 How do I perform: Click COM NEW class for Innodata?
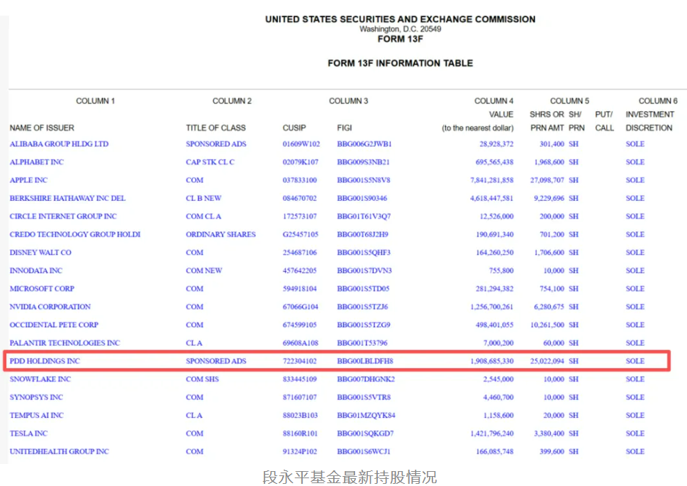point(203,270)
